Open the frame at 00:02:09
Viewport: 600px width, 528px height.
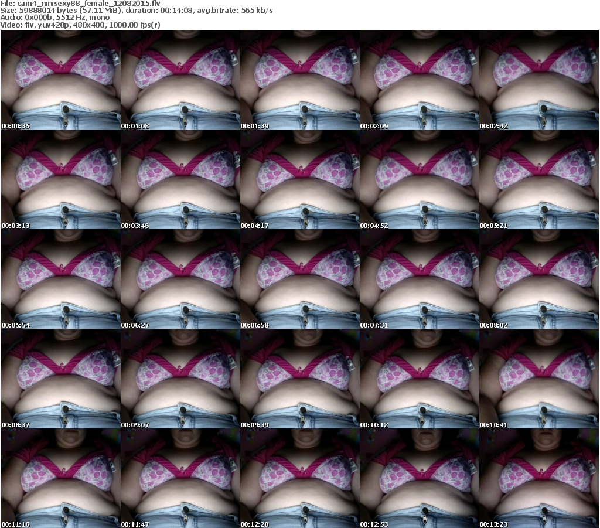420,80
